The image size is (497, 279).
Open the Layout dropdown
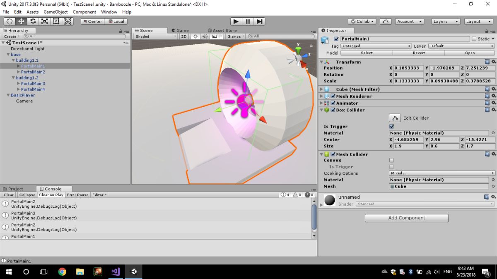click(x=478, y=21)
